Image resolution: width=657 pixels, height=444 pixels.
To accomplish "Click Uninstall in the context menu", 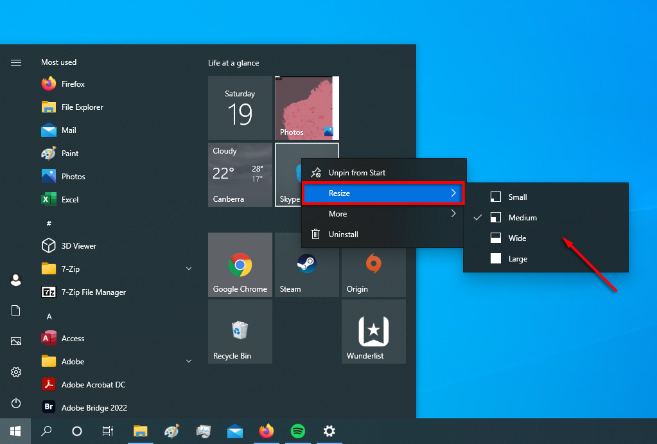I will click(343, 235).
